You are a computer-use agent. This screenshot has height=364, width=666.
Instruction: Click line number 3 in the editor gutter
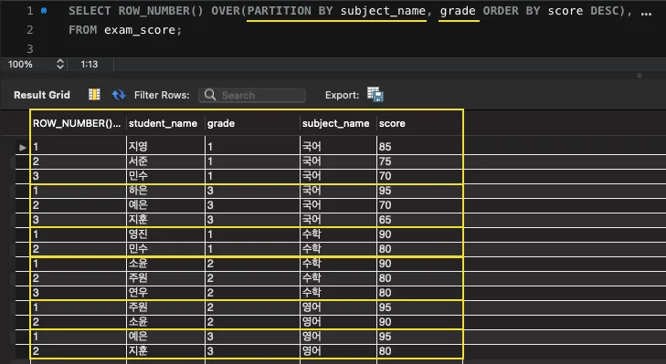[30, 48]
